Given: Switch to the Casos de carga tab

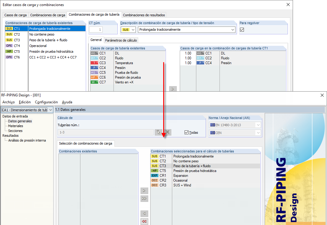Looking at the screenshot, I should [15, 15].
